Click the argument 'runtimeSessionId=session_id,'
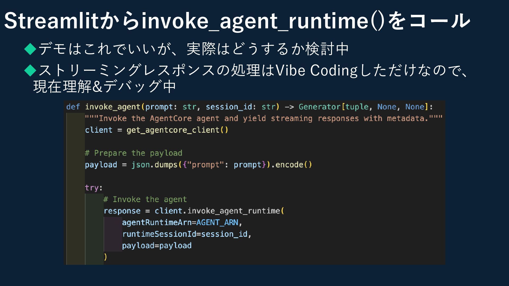Image resolution: width=509 pixels, height=286 pixels. [x=187, y=234]
